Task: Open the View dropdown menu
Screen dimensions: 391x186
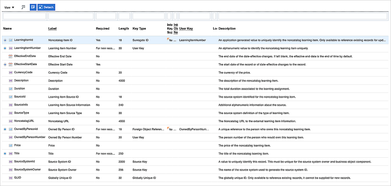Action: point(9,7)
